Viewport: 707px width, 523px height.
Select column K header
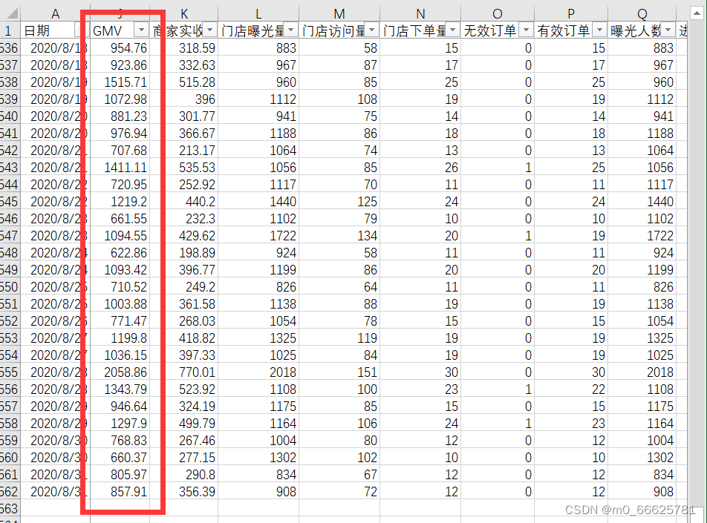click(x=184, y=14)
